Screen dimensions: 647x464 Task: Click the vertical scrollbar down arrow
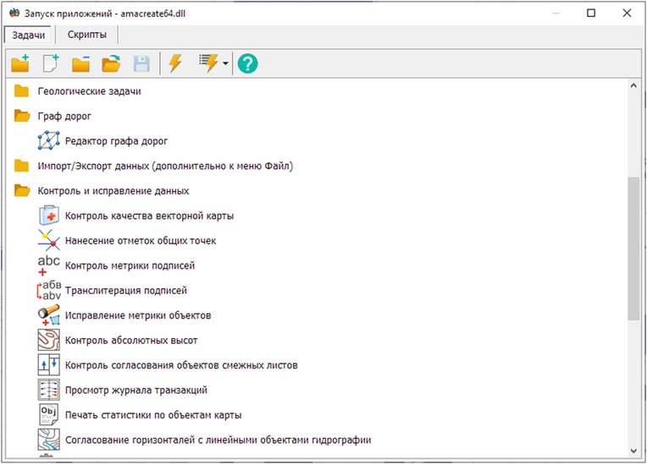pyautogui.click(x=633, y=449)
